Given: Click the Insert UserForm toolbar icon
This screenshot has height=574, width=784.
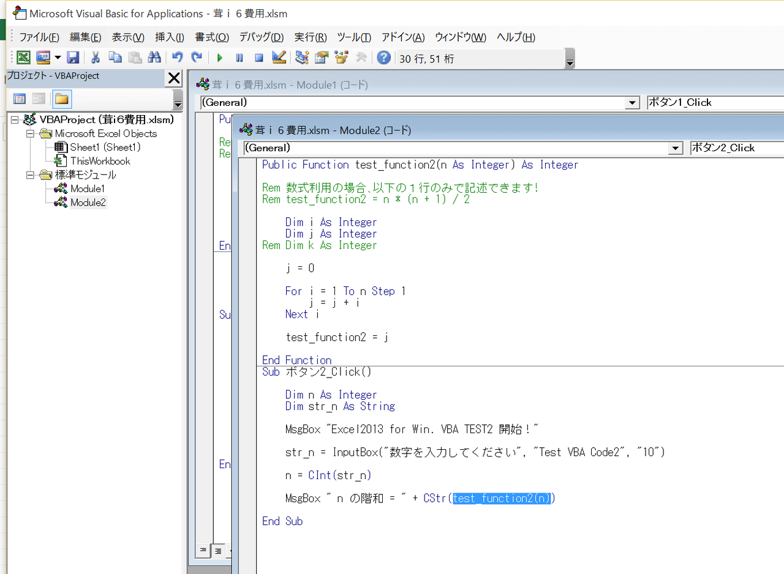Looking at the screenshot, I should pos(43,58).
